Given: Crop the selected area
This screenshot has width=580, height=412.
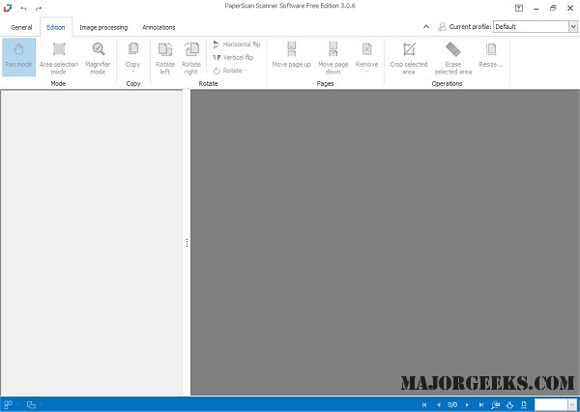Looking at the screenshot, I should pos(408,56).
